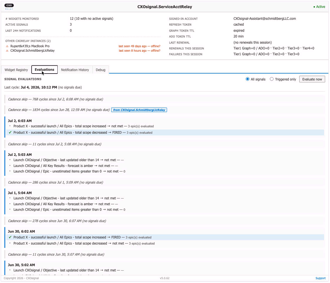330x283 pixels.
Task: Click 'Copyright 2026 - CXOsignal' footer text
Action: pyautogui.click(x=21, y=278)
